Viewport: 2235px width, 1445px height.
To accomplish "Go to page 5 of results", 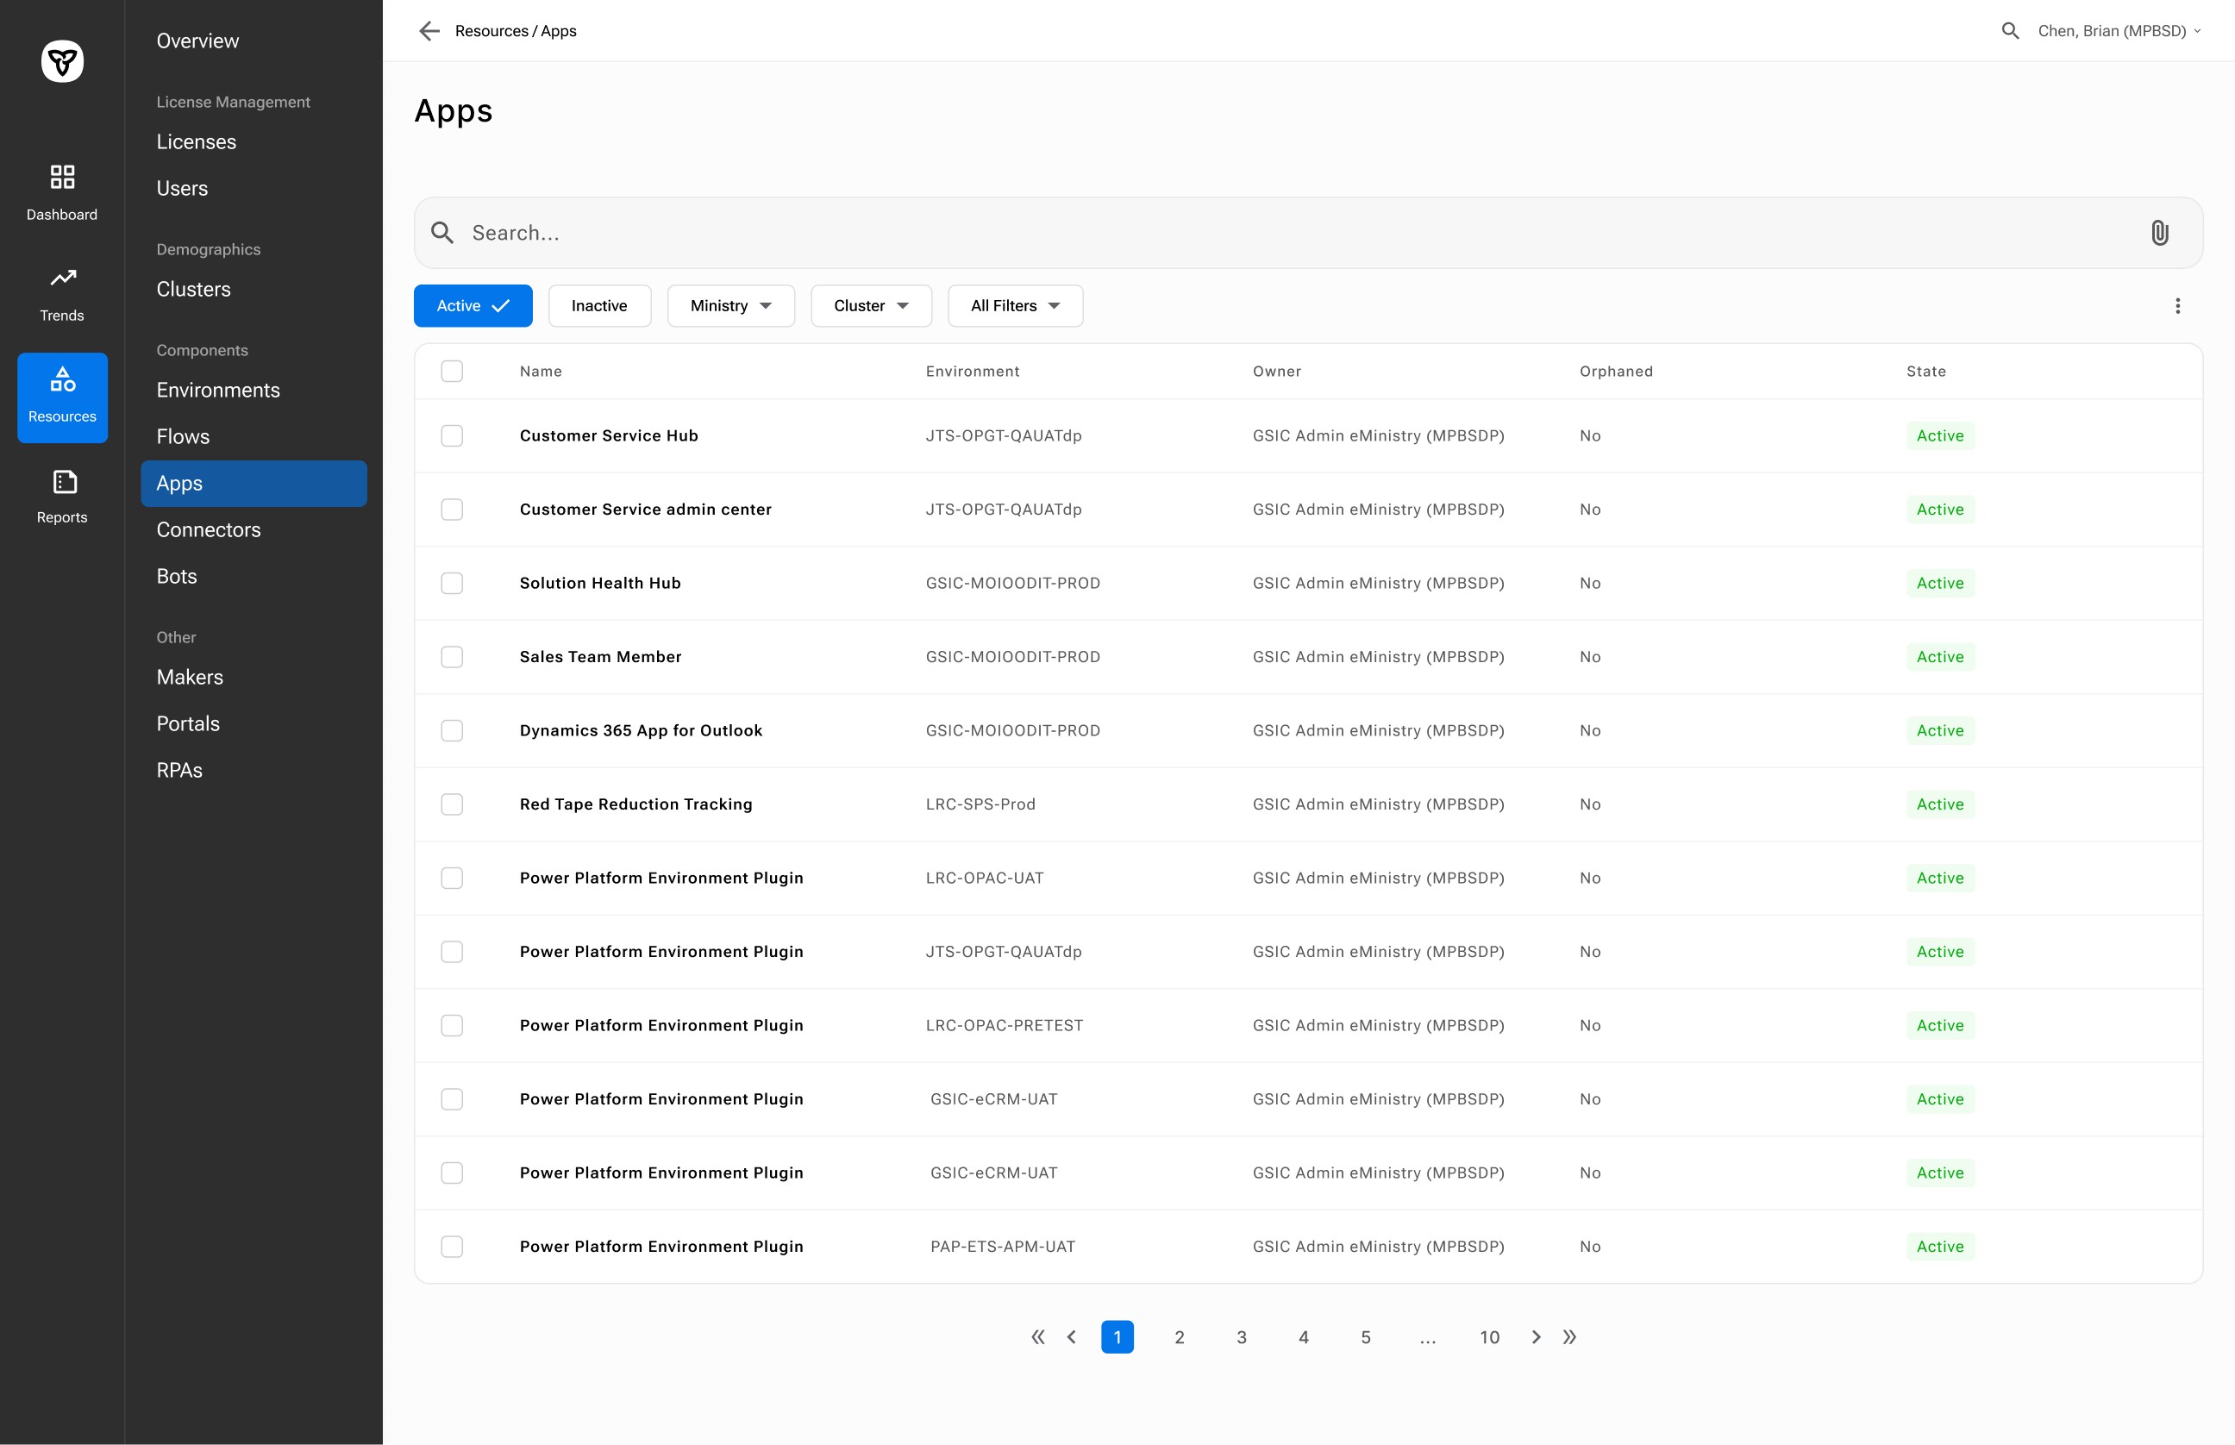I will pyautogui.click(x=1365, y=1337).
